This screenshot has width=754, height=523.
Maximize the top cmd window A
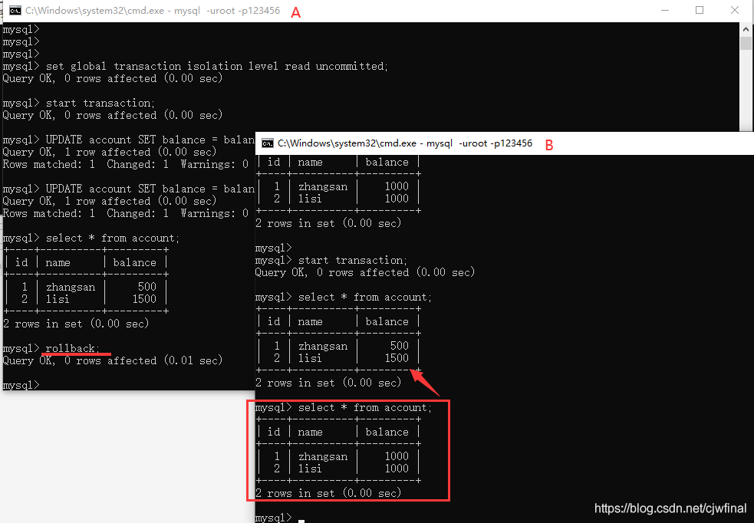(700, 11)
